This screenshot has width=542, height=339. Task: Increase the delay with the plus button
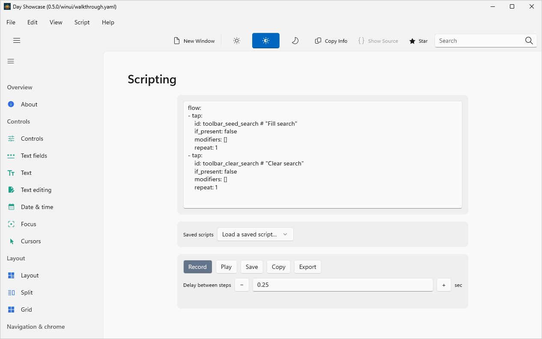click(x=444, y=285)
